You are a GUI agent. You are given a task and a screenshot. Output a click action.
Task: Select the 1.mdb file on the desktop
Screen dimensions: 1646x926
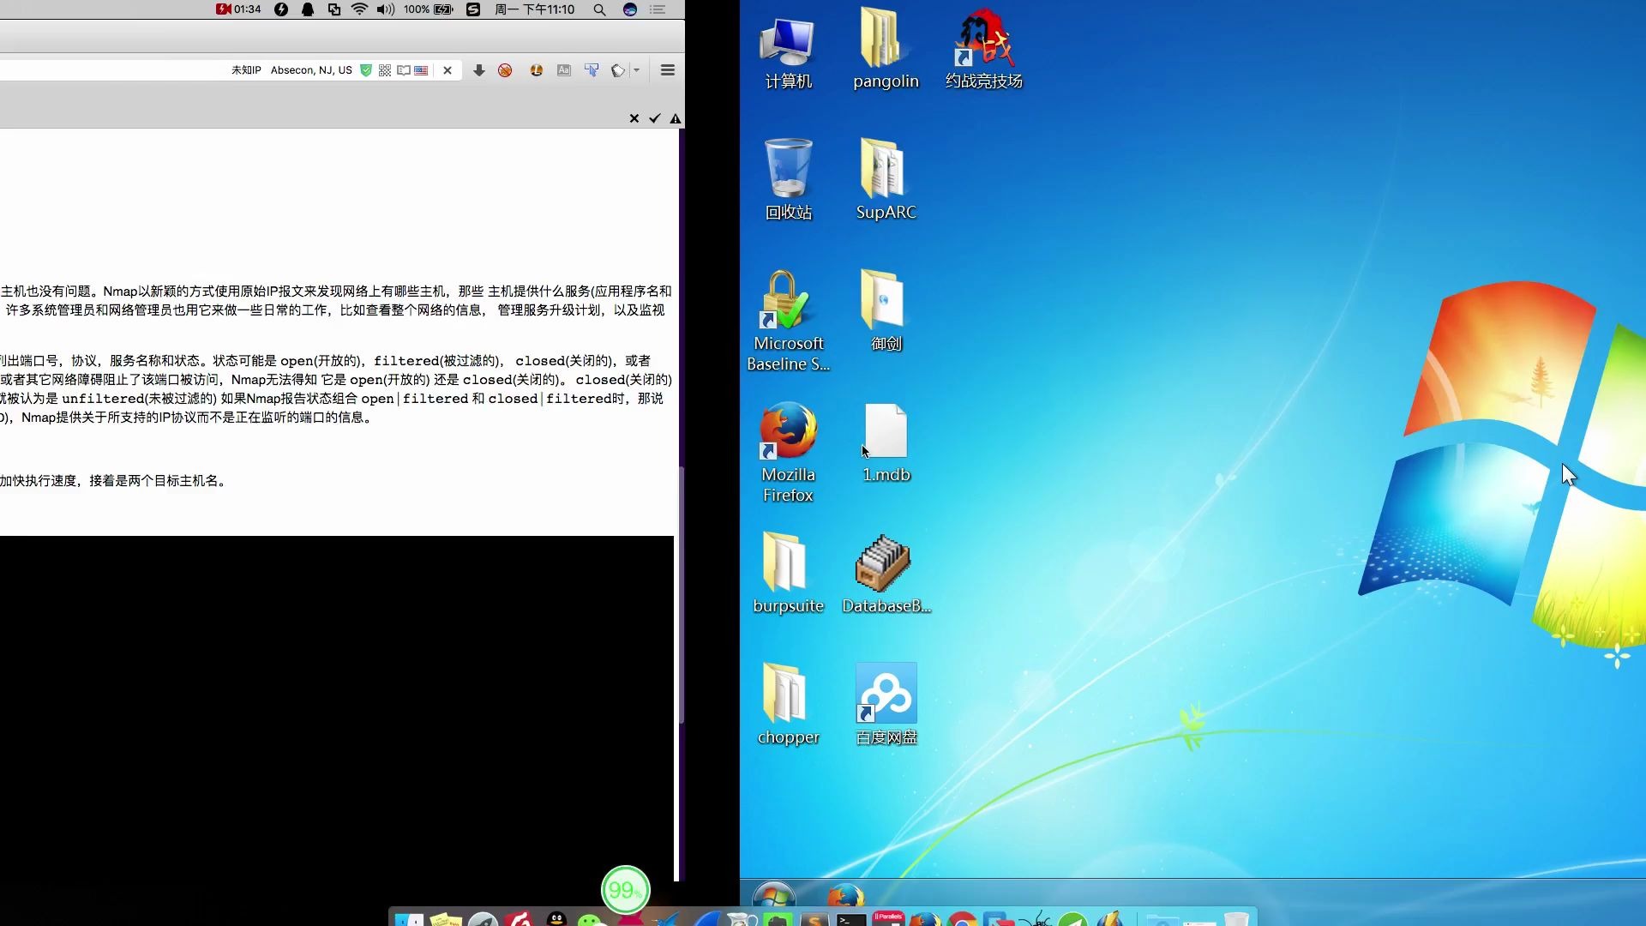[x=886, y=443]
